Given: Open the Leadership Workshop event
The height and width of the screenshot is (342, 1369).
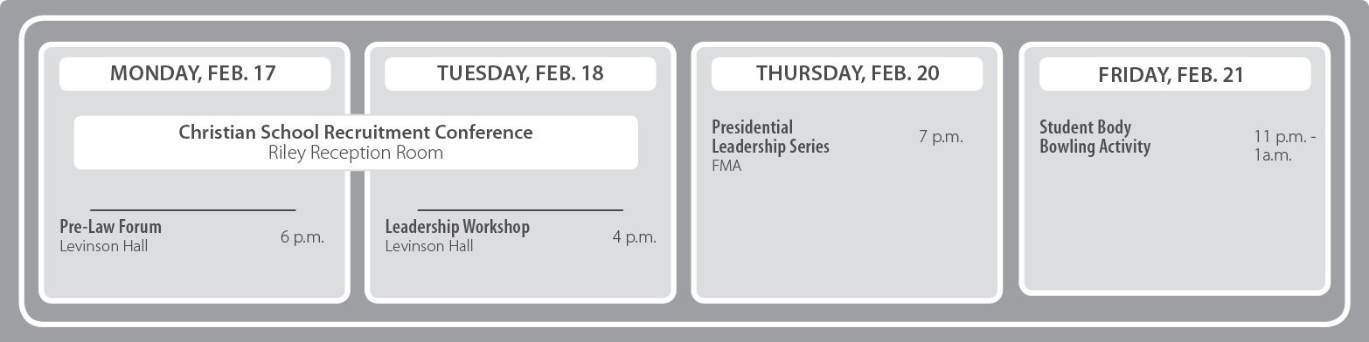Looking at the screenshot, I should pyautogui.click(x=457, y=227).
